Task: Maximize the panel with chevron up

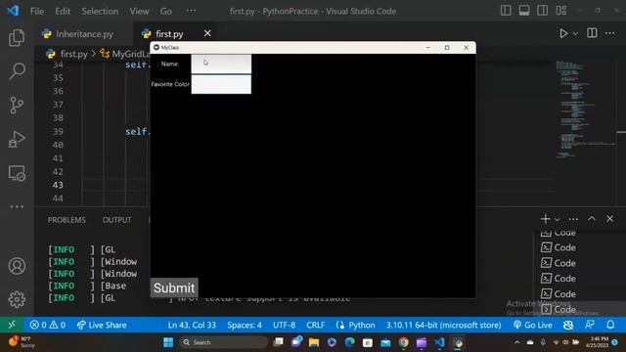Action: click(x=591, y=219)
